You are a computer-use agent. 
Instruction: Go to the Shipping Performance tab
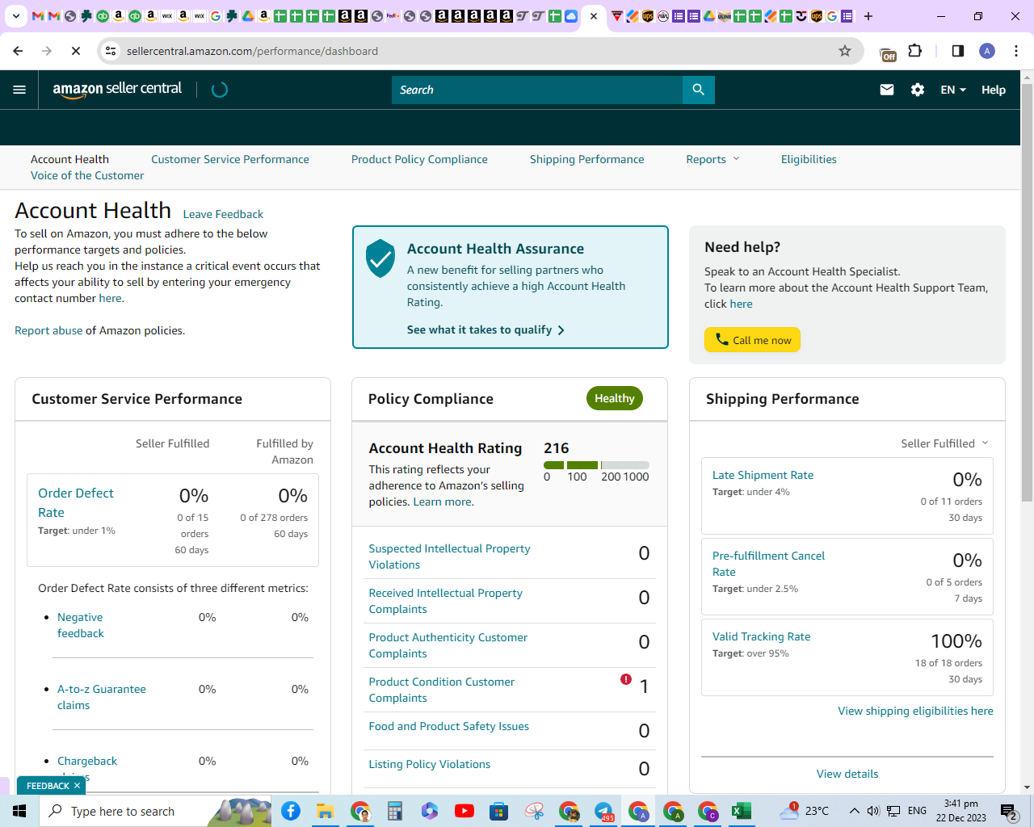587,159
